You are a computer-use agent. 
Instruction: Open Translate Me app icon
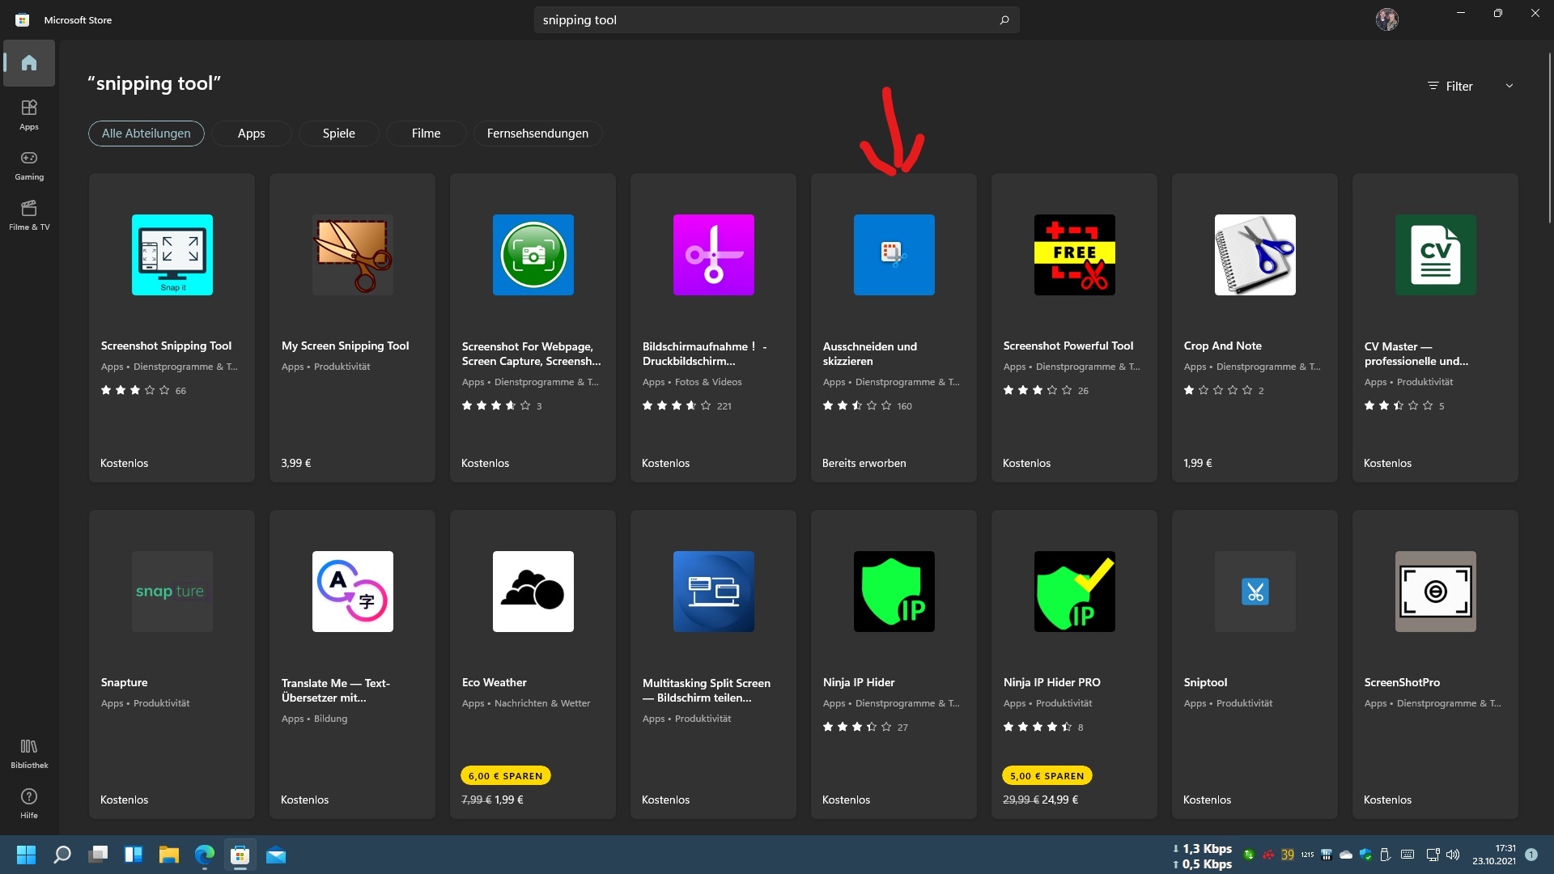point(353,592)
